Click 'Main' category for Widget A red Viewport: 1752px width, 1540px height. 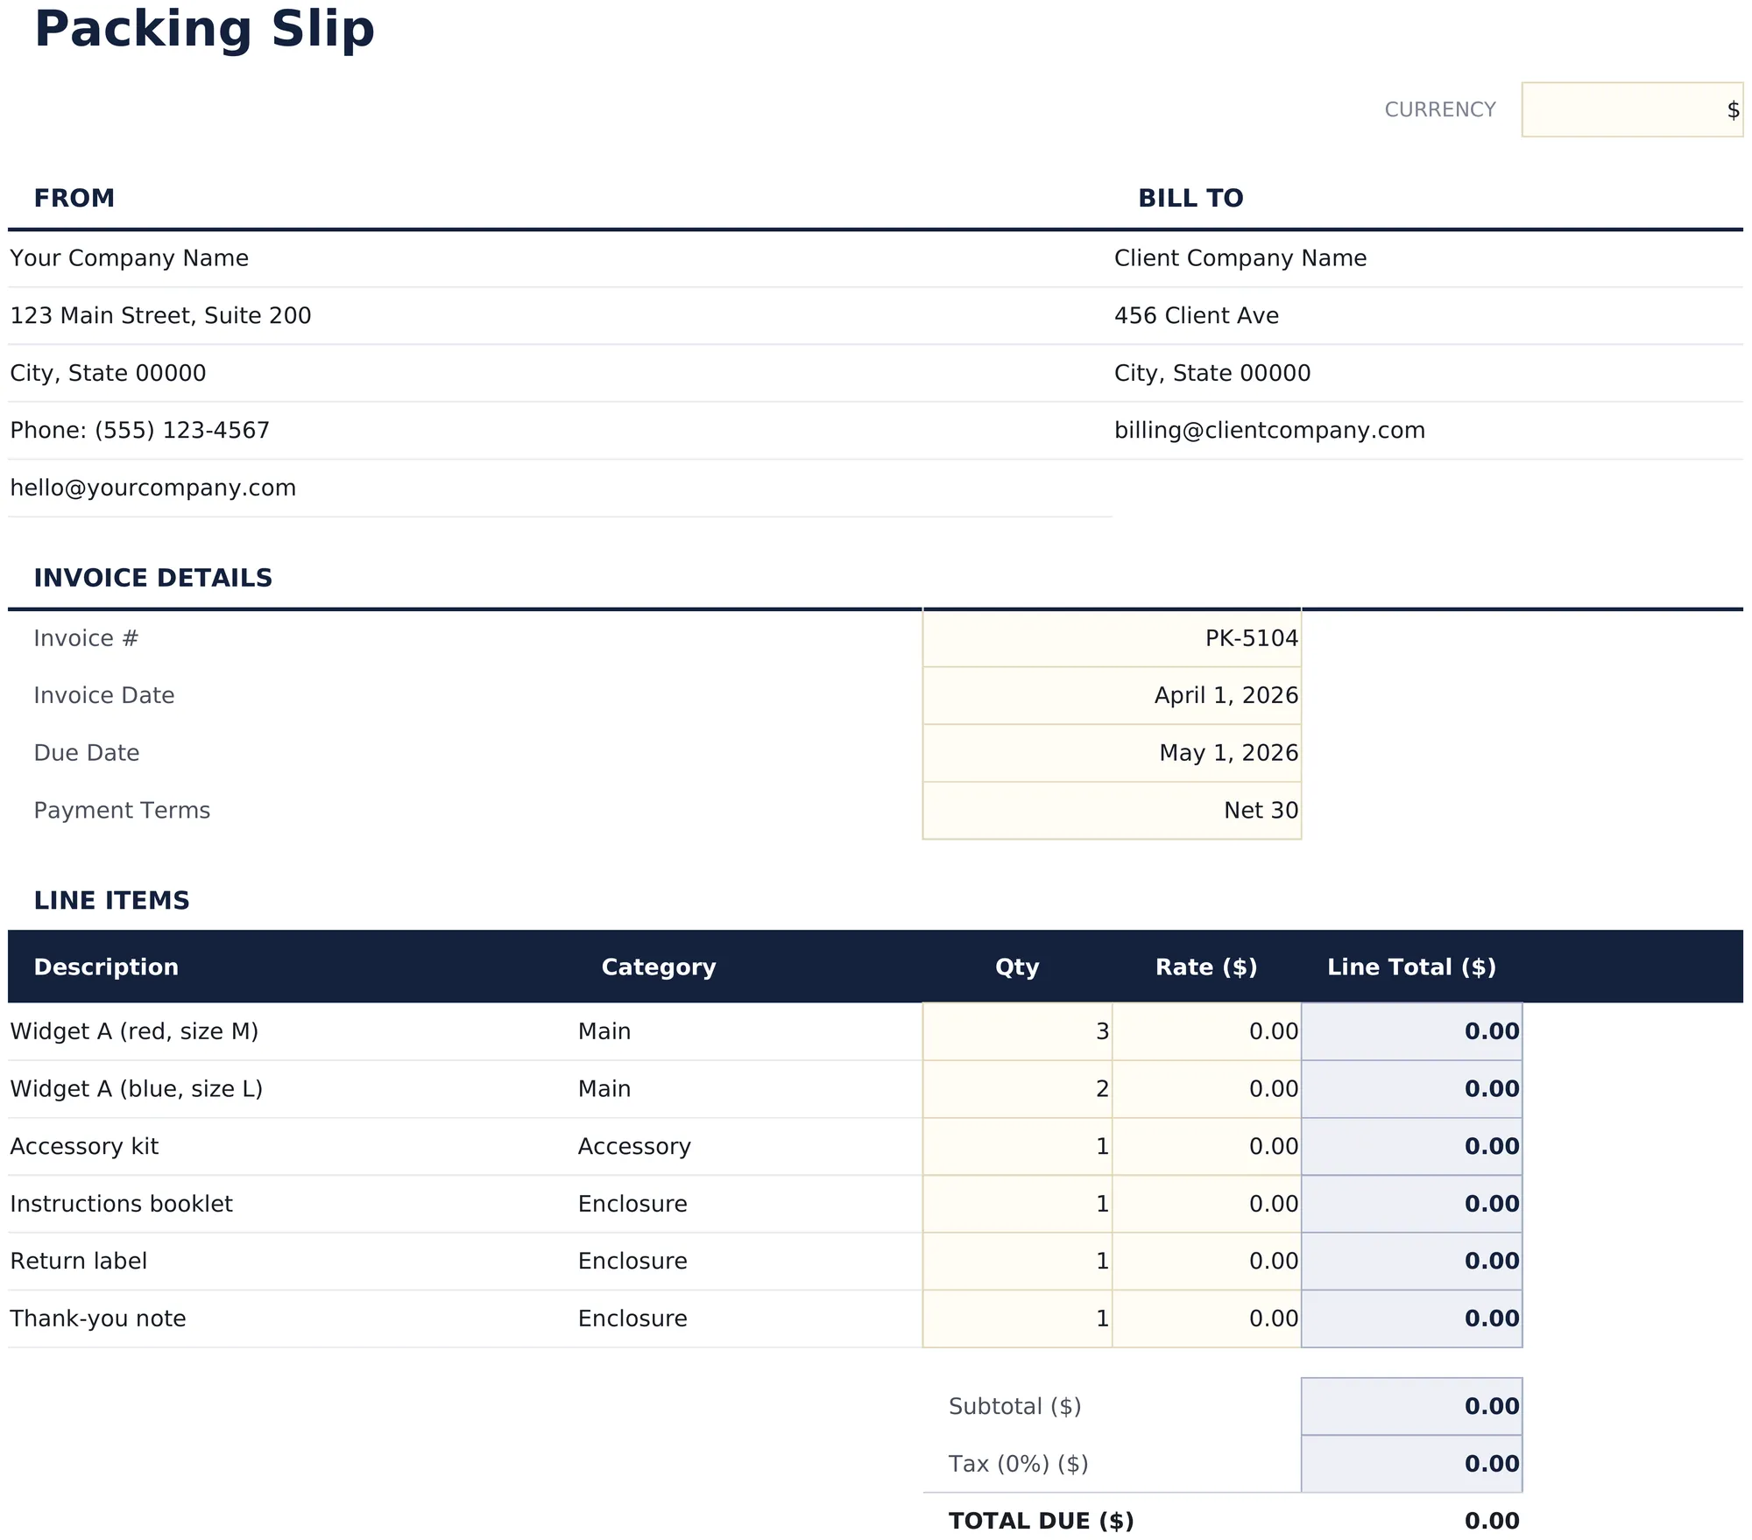coord(604,1031)
